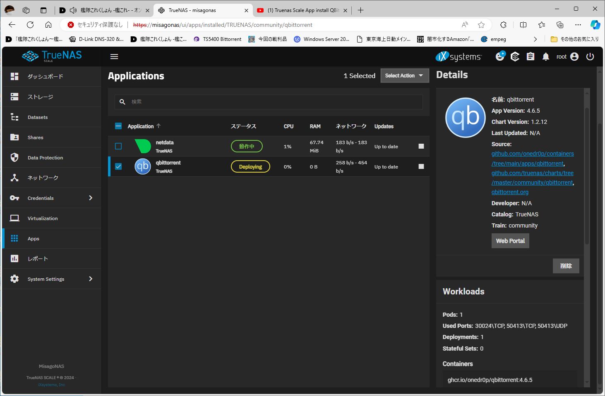Image resolution: width=605 pixels, height=396 pixels.
Task: Click the browser home icon
Action: click(48, 25)
